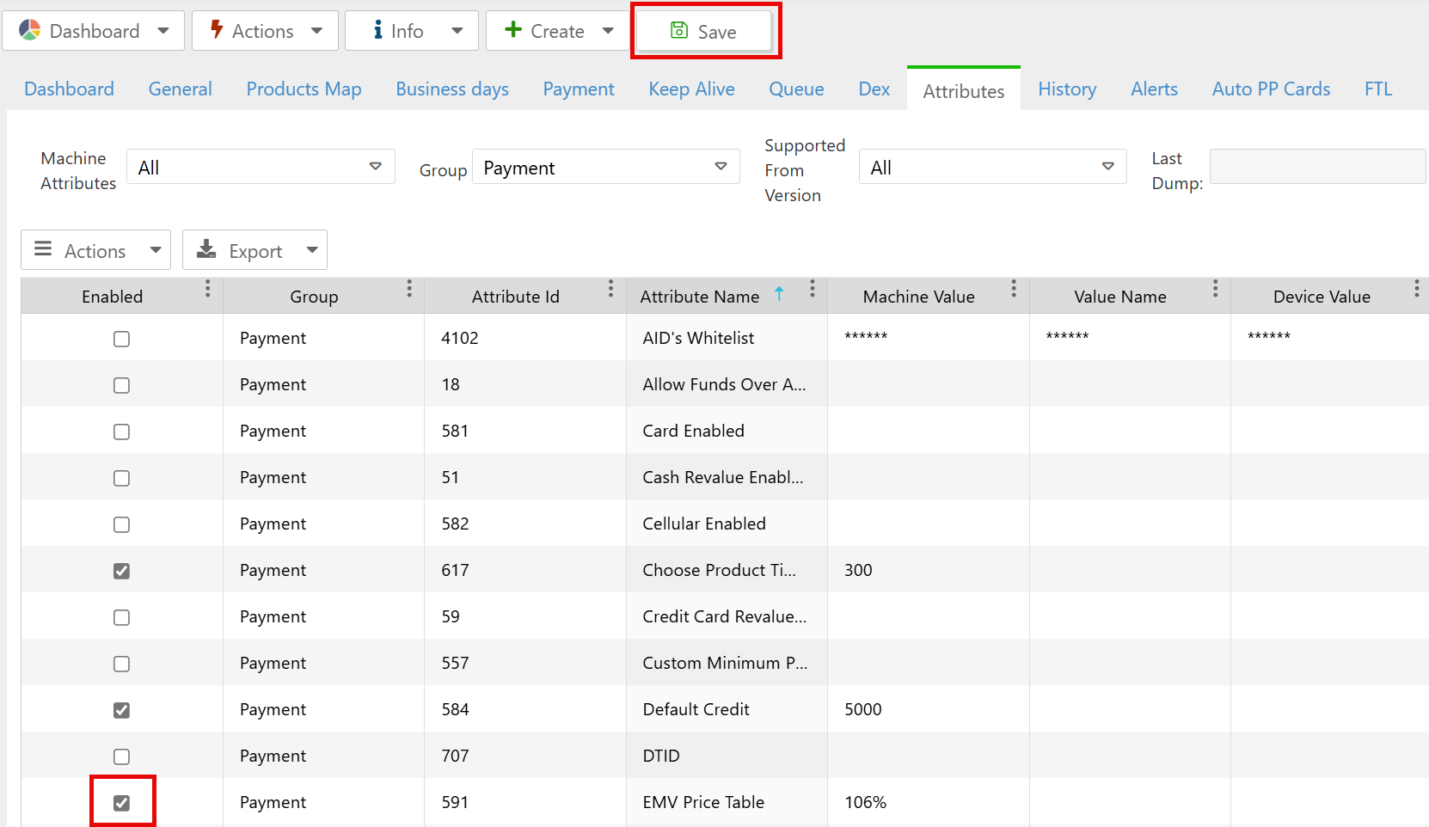Click the Last Dump input field
Screen dimensions: 1429x827
[x=1316, y=167]
